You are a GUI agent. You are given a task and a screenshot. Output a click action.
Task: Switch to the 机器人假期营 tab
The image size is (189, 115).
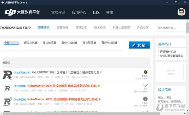point(121,28)
